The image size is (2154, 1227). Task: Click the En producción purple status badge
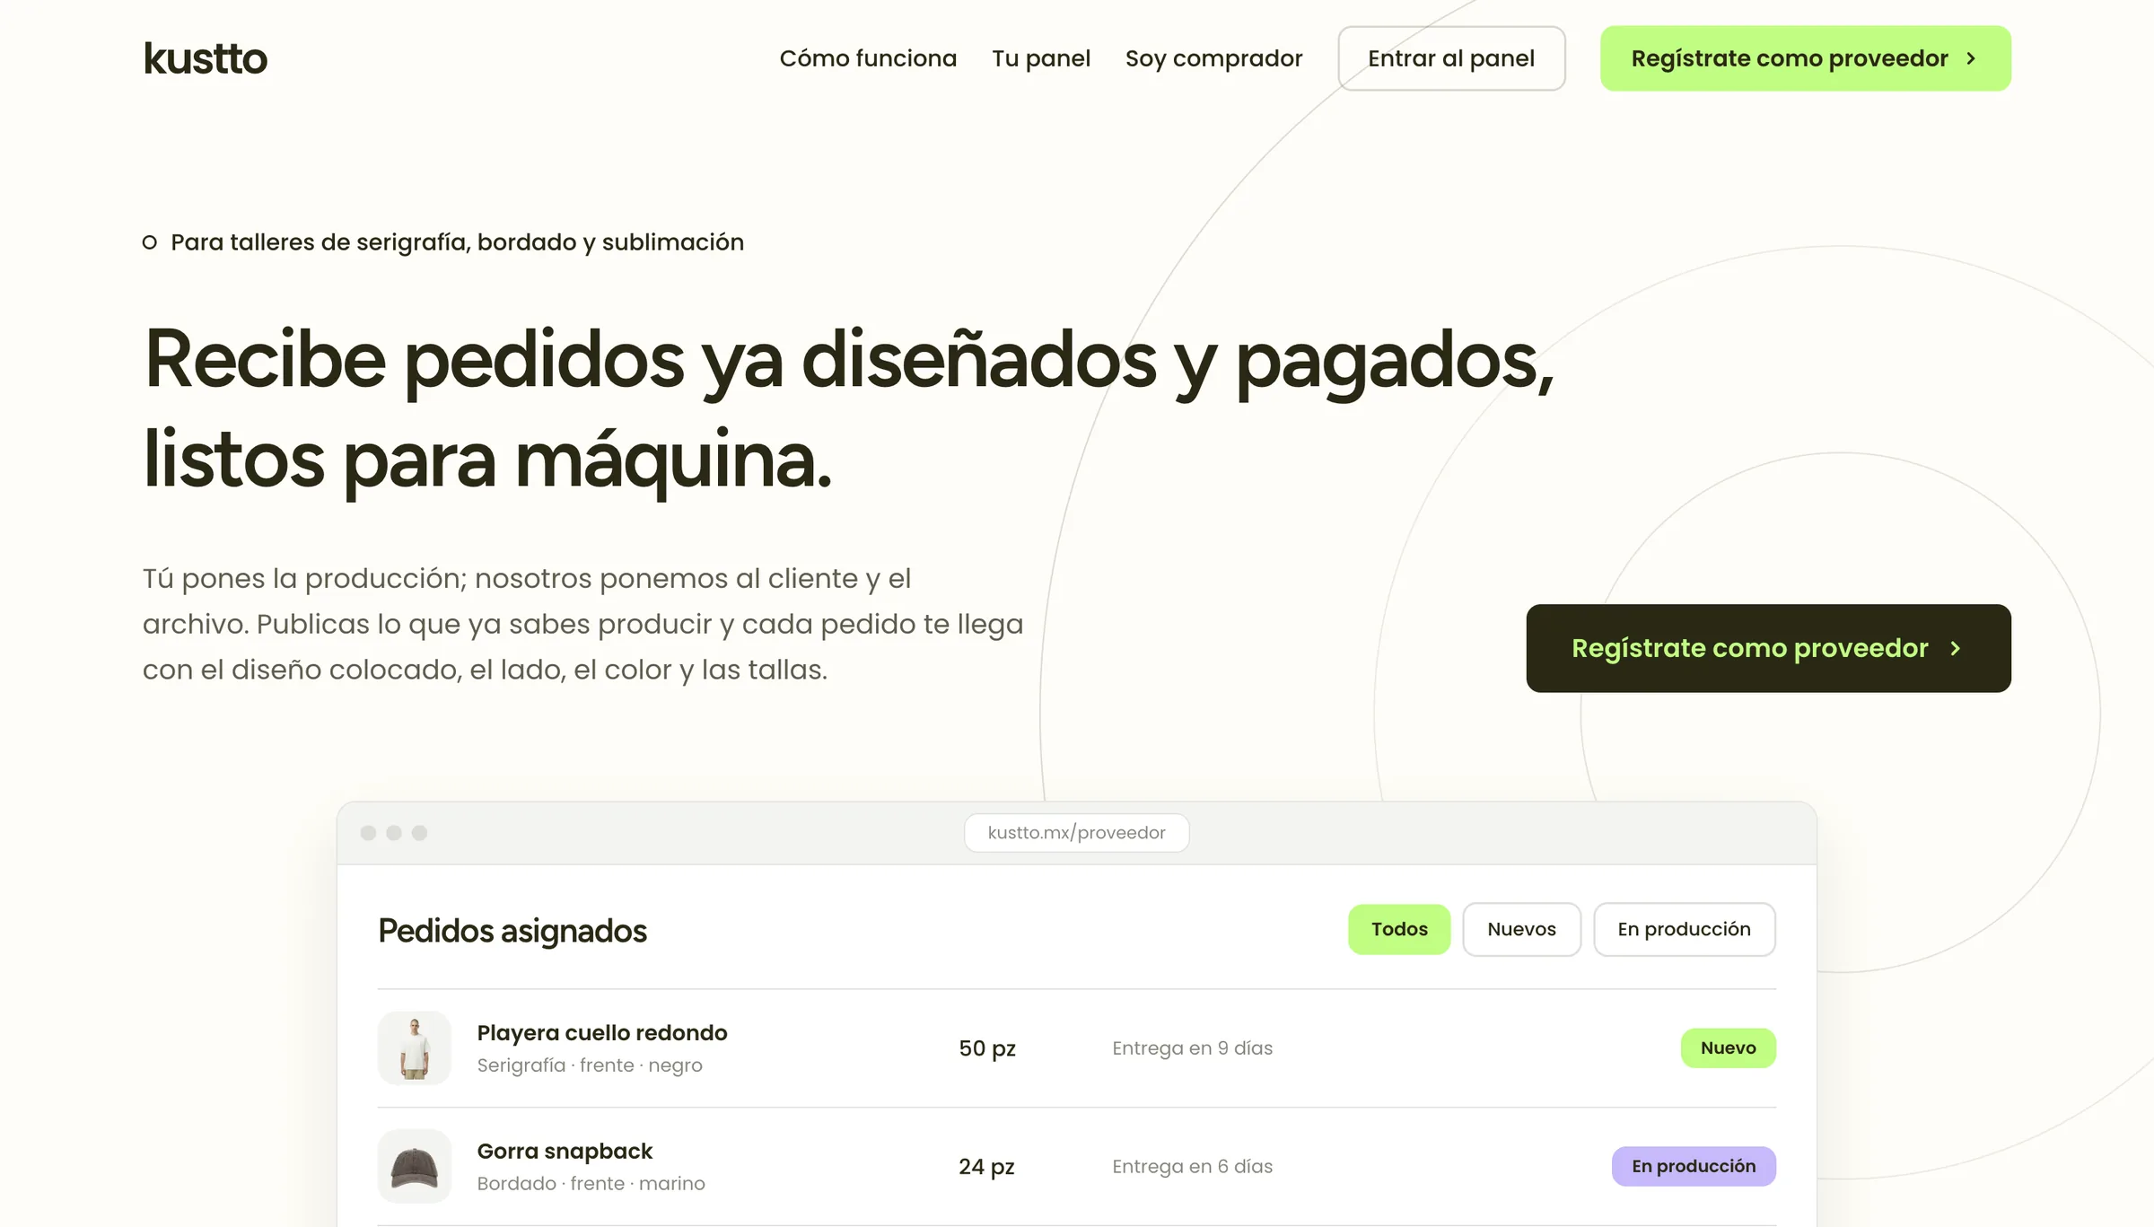tap(1694, 1166)
